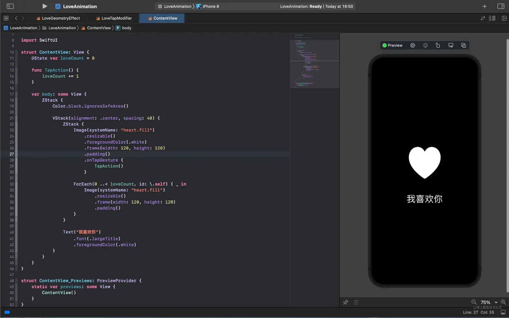Click "loveCount += 1" line
Screen dimensions: 509x318
point(60,76)
